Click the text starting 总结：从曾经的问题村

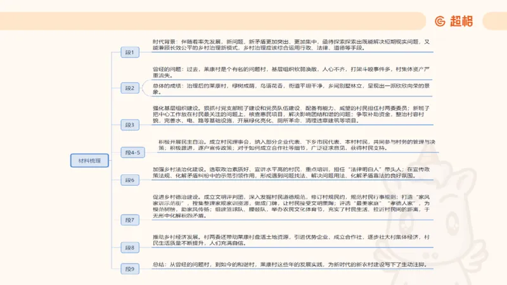(x=290, y=265)
